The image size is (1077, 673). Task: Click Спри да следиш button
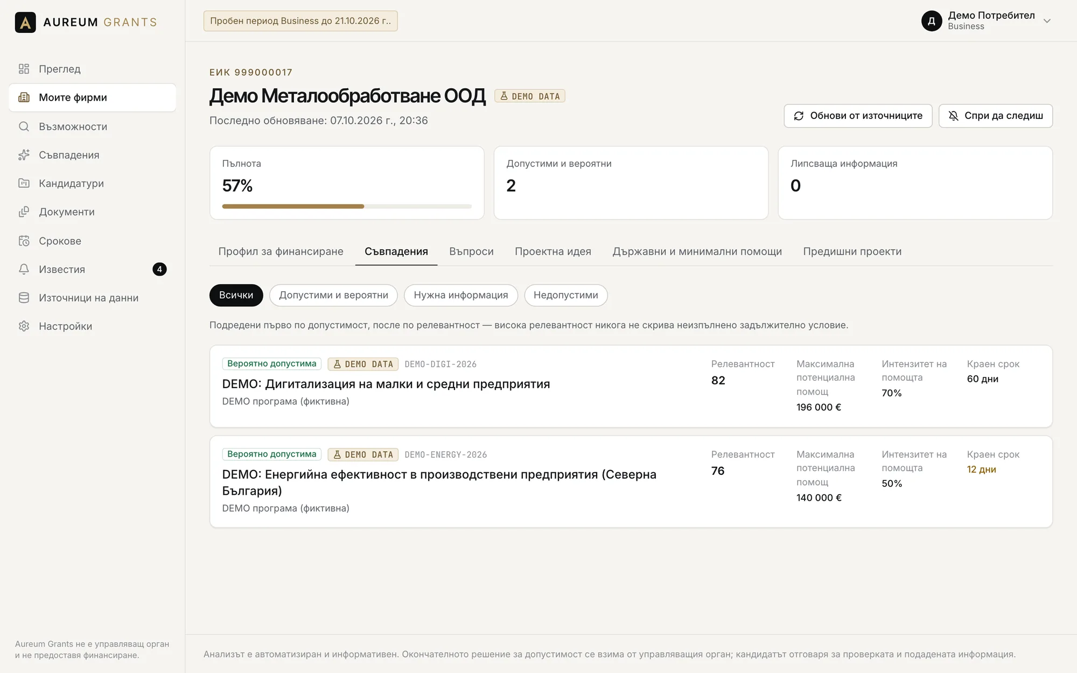(995, 116)
